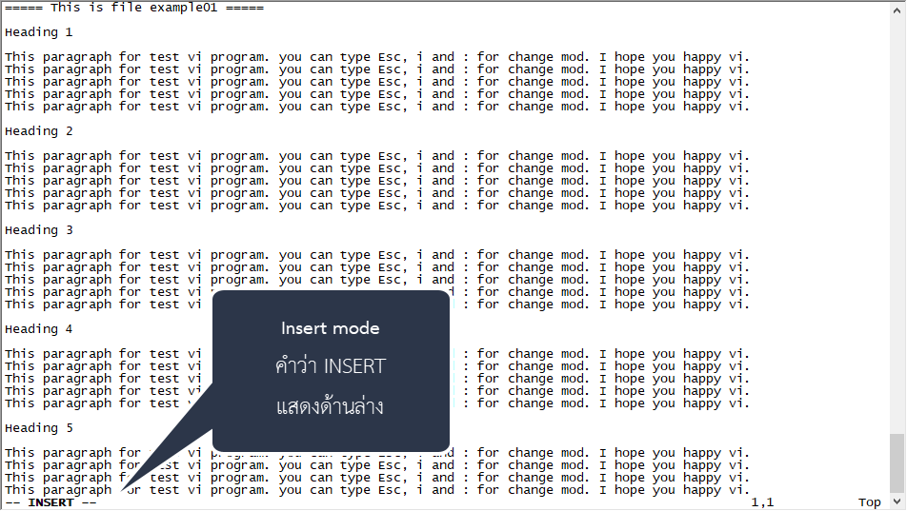Click the scrollbar up arrow
907x511 pixels.
tap(897, 8)
